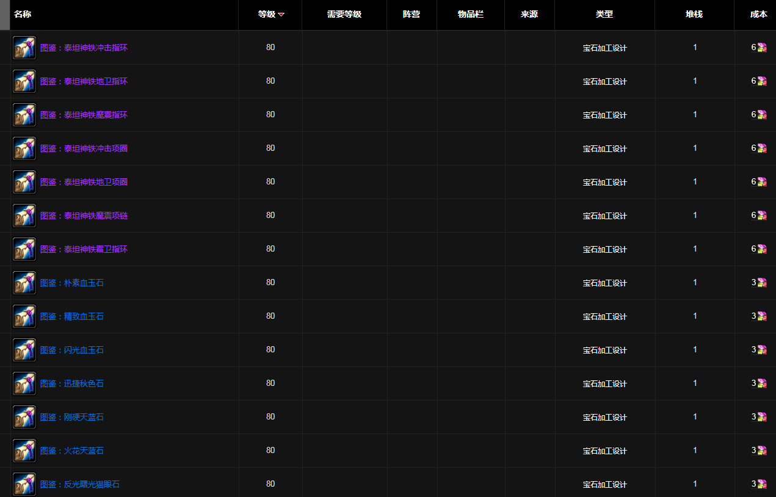Open the 图鉴:闪光血玉石 item link

(72, 350)
